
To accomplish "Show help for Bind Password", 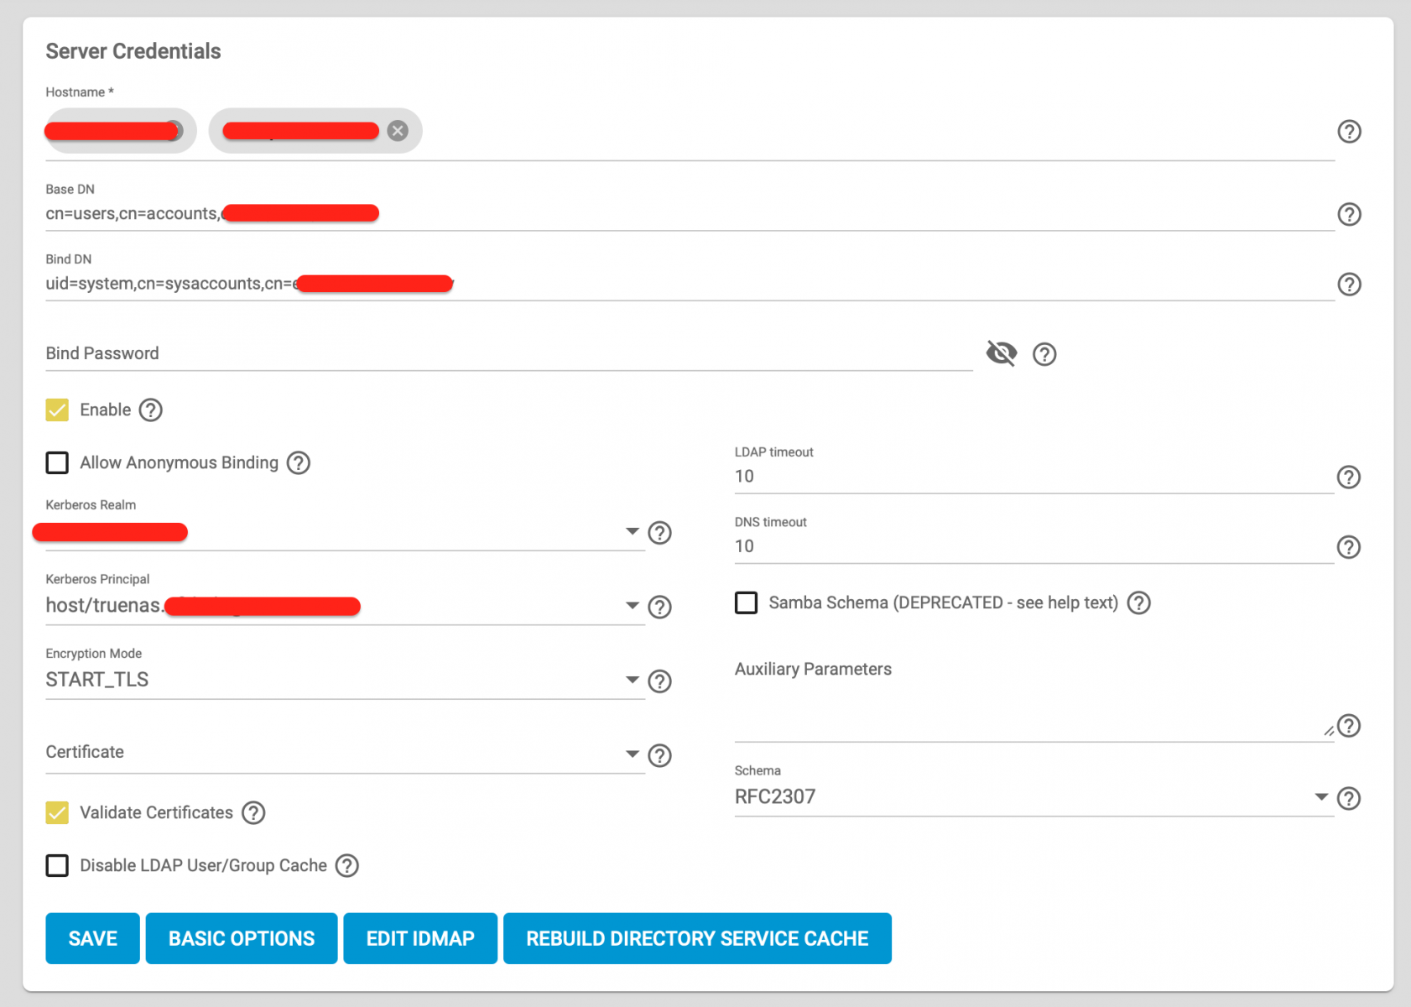I will tap(1044, 354).
